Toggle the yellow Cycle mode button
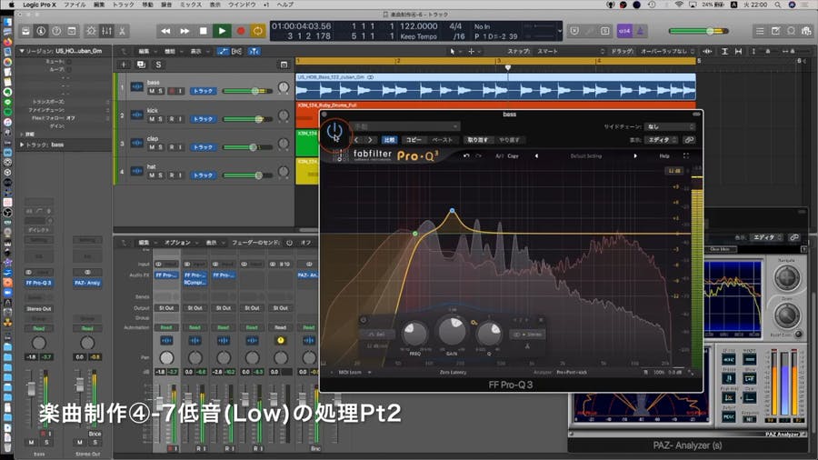This screenshot has height=460, width=818. click(258, 31)
